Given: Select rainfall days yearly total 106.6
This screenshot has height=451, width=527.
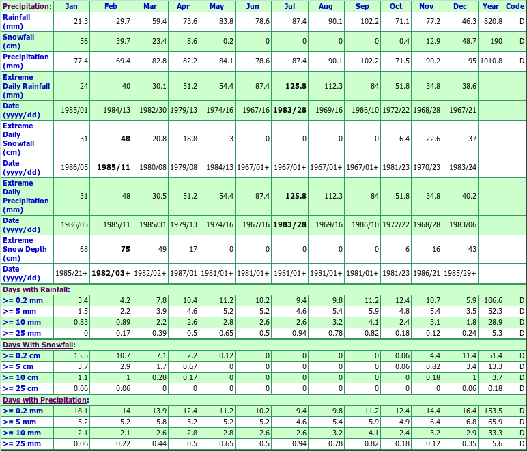Looking at the screenshot, I should tap(493, 301).
